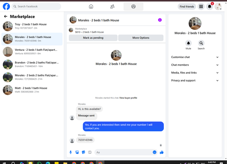227x164 pixels.
Task: Click the "Hi, is this available?" message
Action: [x=89, y=109]
